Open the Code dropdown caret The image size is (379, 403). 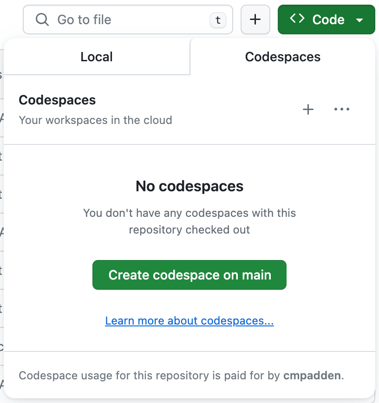coord(359,19)
